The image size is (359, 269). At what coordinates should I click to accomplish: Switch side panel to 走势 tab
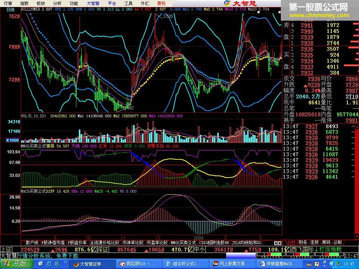point(314,242)
